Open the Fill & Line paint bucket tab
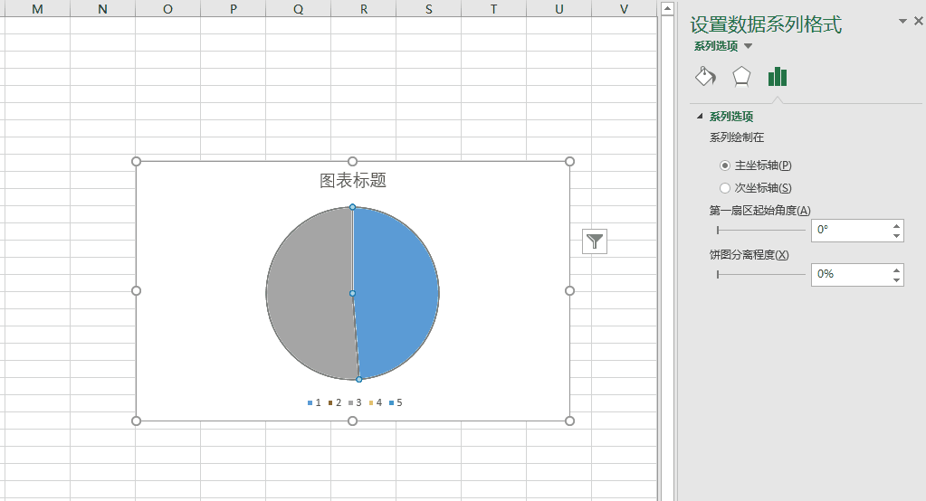Screen dimensions: 926x501 (x=706, y=77)
